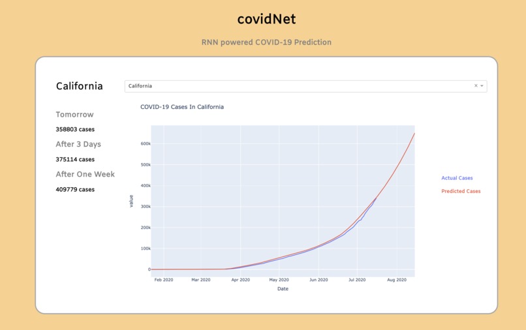
Task: Click the Jul 2020 x-axis tick label
Action: pos(357,280)
